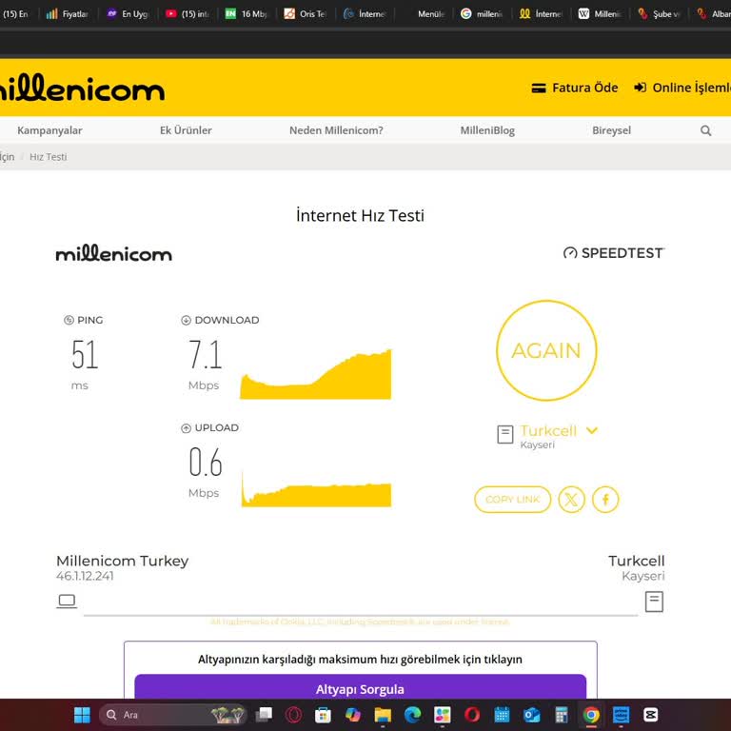Open the Fatura Öde link
The width and height of the screenshot is (731, 731).
tap(575, 88)
